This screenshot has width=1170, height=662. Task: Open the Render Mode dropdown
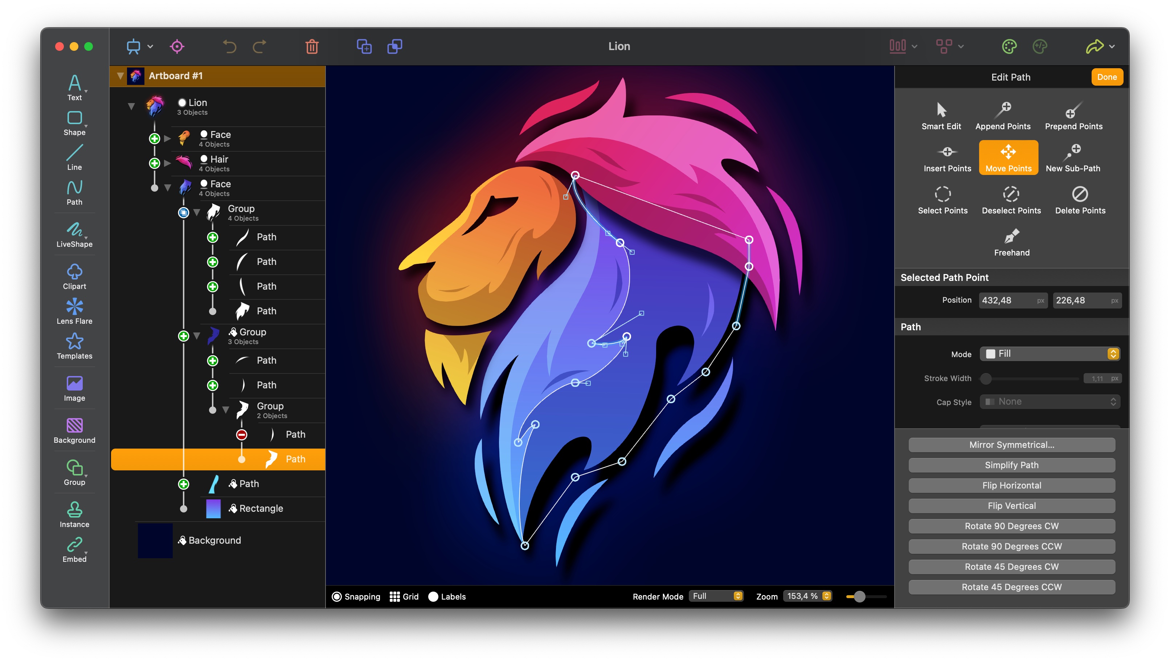click(x=716, y=596)
